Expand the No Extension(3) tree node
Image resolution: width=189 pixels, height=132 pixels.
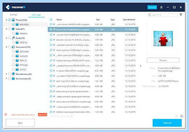(x=6, y=79)
